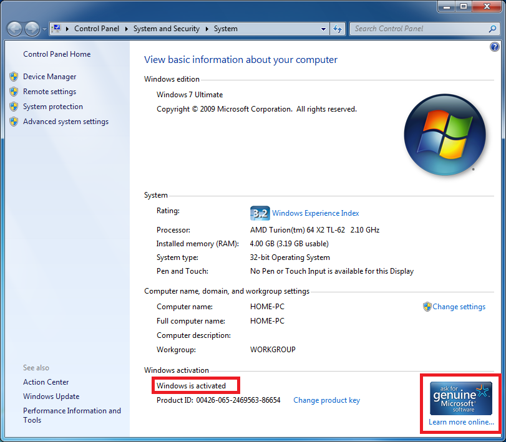The height and width of the screenshot is (442, 506).
Task: Open Advanced system settings
Action: coord(66,122)
